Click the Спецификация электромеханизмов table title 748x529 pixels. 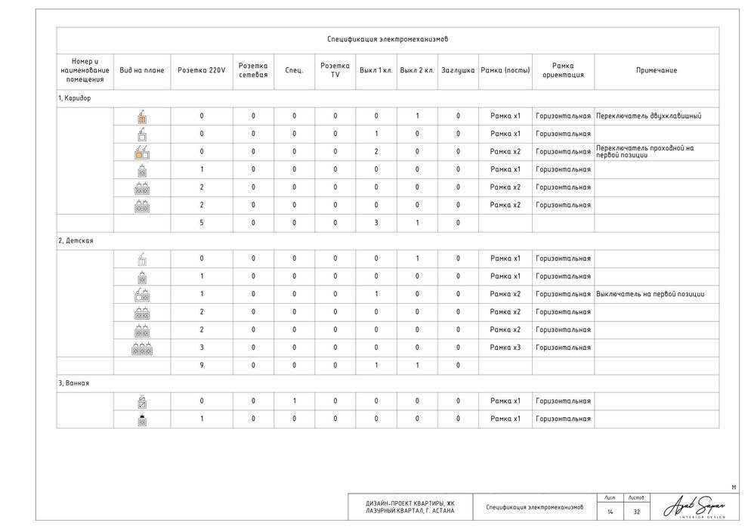point(388,39)
